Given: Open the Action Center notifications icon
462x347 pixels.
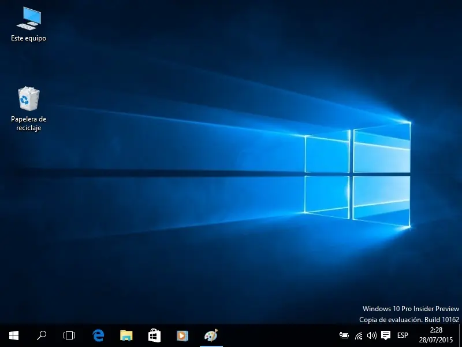Looking at the screenshot, I should tap(386, 335).
